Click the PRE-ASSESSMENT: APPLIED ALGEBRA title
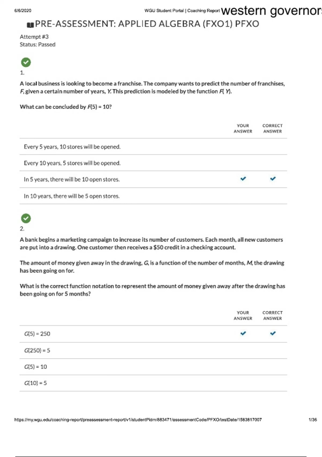 (147, 24)
